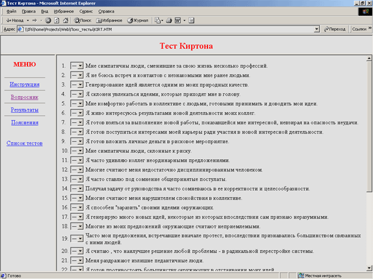Open the Журнал history button
Viewport: 373px width, 279px height.
pos(138,20)
